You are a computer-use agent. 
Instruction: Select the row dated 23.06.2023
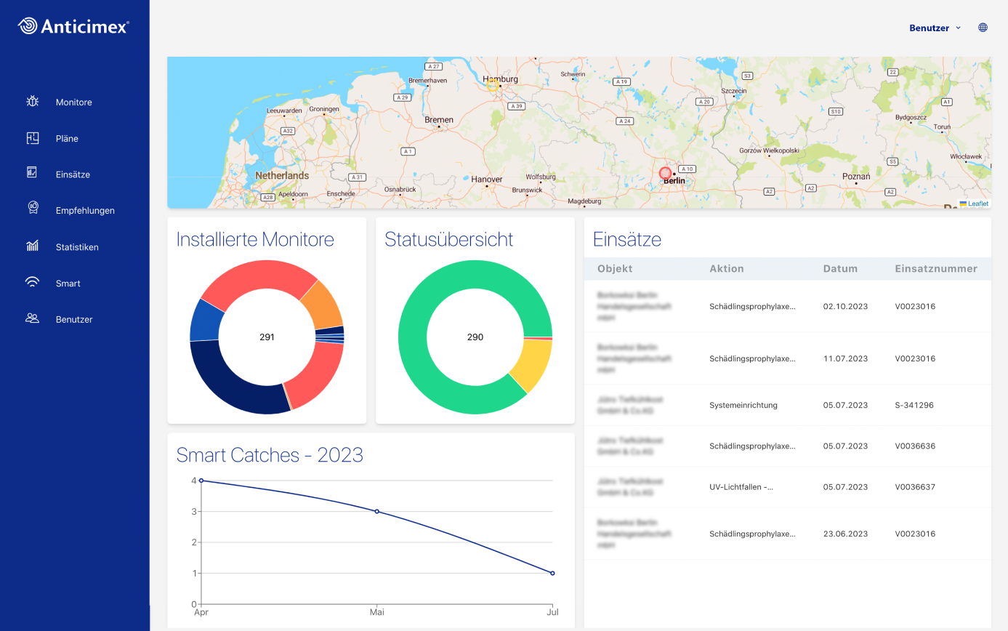(x=788, y=534)
